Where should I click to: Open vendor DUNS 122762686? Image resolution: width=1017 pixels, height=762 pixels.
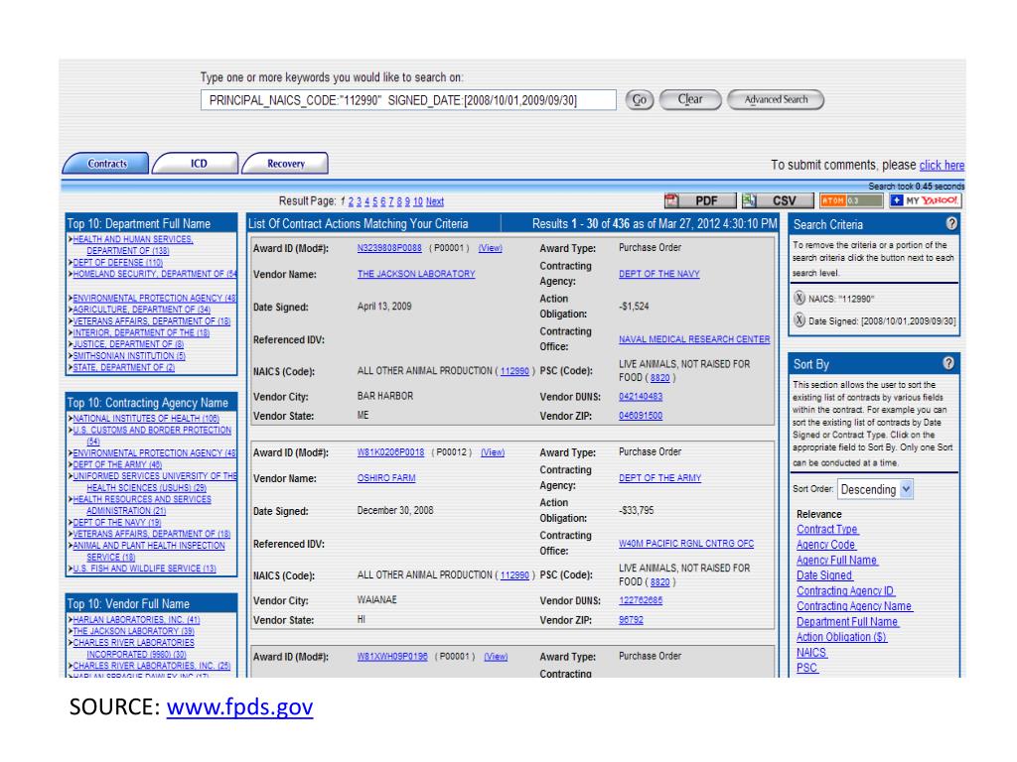(x=641, y=600)
